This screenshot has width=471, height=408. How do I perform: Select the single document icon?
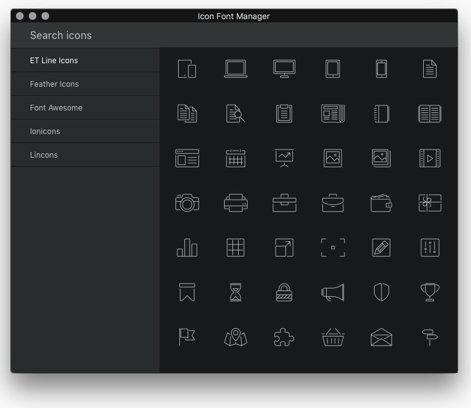(430, 69)
